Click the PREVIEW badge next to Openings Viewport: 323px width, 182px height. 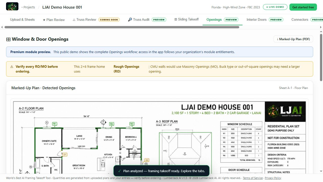[x=231, y=20]
